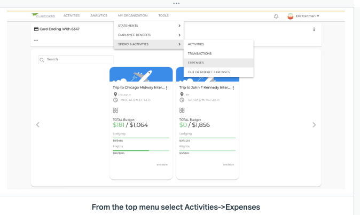Image resolution: width=360 pixels, height=215 pixels.
Task: Open options for John F Kennedy trip card
Action: click(233, 87)
